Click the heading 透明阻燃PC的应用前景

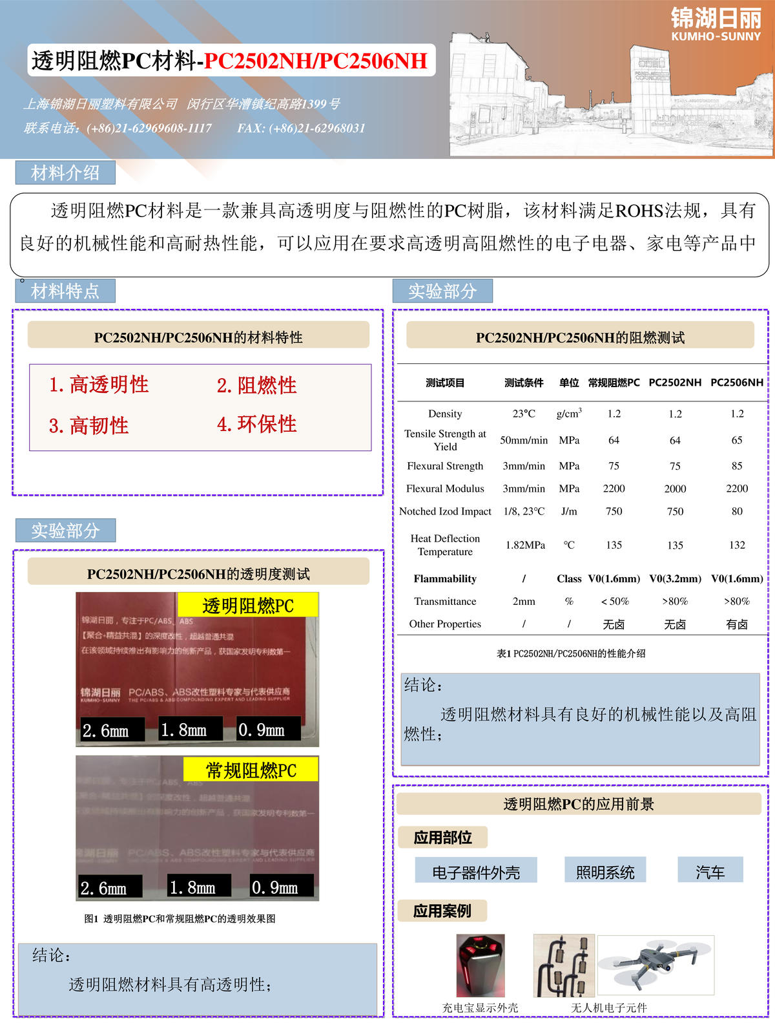[x=579, y=804]
